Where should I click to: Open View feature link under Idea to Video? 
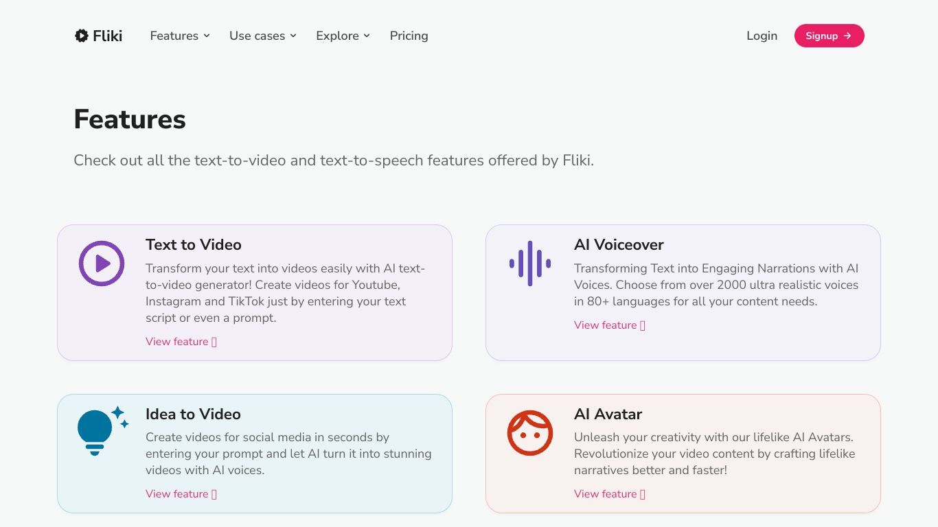pos(181,494)
